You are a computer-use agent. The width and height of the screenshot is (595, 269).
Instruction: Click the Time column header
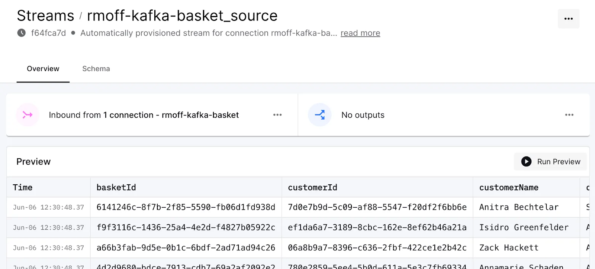coord(23,188)
